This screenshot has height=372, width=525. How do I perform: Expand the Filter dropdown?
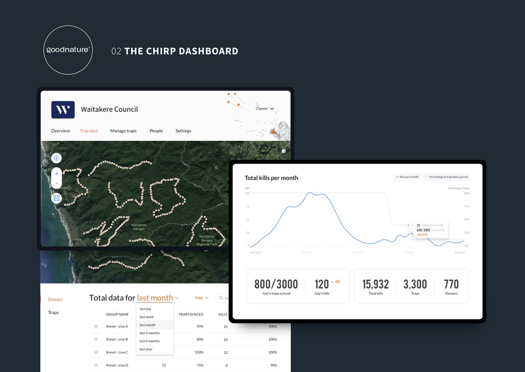pos(201,298)
